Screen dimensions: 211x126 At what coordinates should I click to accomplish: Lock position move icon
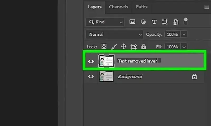(x=123, y=46)
